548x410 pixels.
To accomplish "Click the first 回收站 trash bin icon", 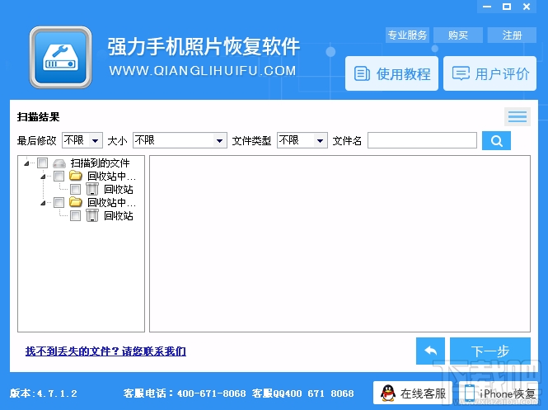I will [x=92, y=189].
